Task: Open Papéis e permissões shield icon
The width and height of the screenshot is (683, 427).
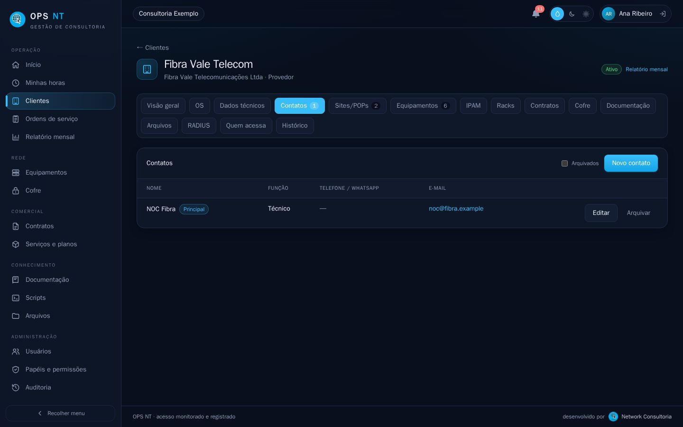Action: (16, 370)
